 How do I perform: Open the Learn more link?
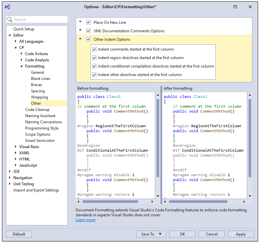85,220
